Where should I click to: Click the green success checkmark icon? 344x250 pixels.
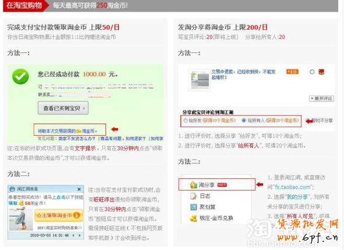pos(20,76)
